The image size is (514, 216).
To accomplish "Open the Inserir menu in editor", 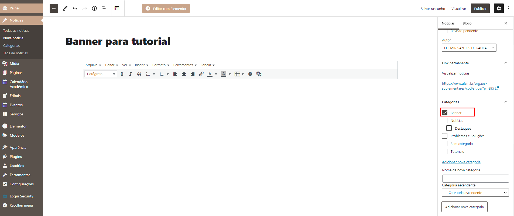I will click(x=141, y=65).
